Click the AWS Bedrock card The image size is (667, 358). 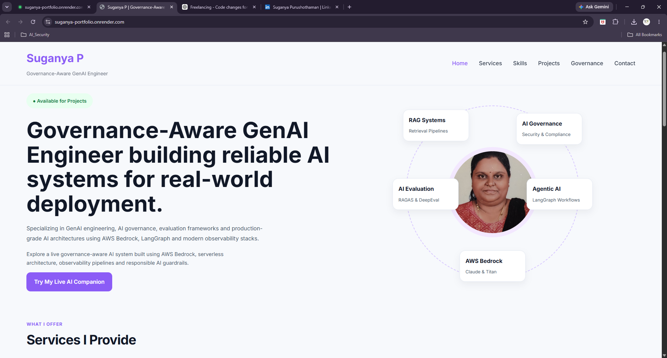click(x=493, y=266)
